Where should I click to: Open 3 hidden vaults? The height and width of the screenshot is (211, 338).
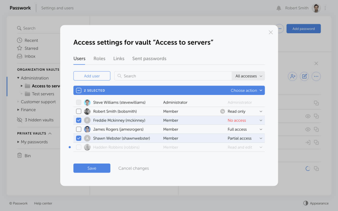39,120
